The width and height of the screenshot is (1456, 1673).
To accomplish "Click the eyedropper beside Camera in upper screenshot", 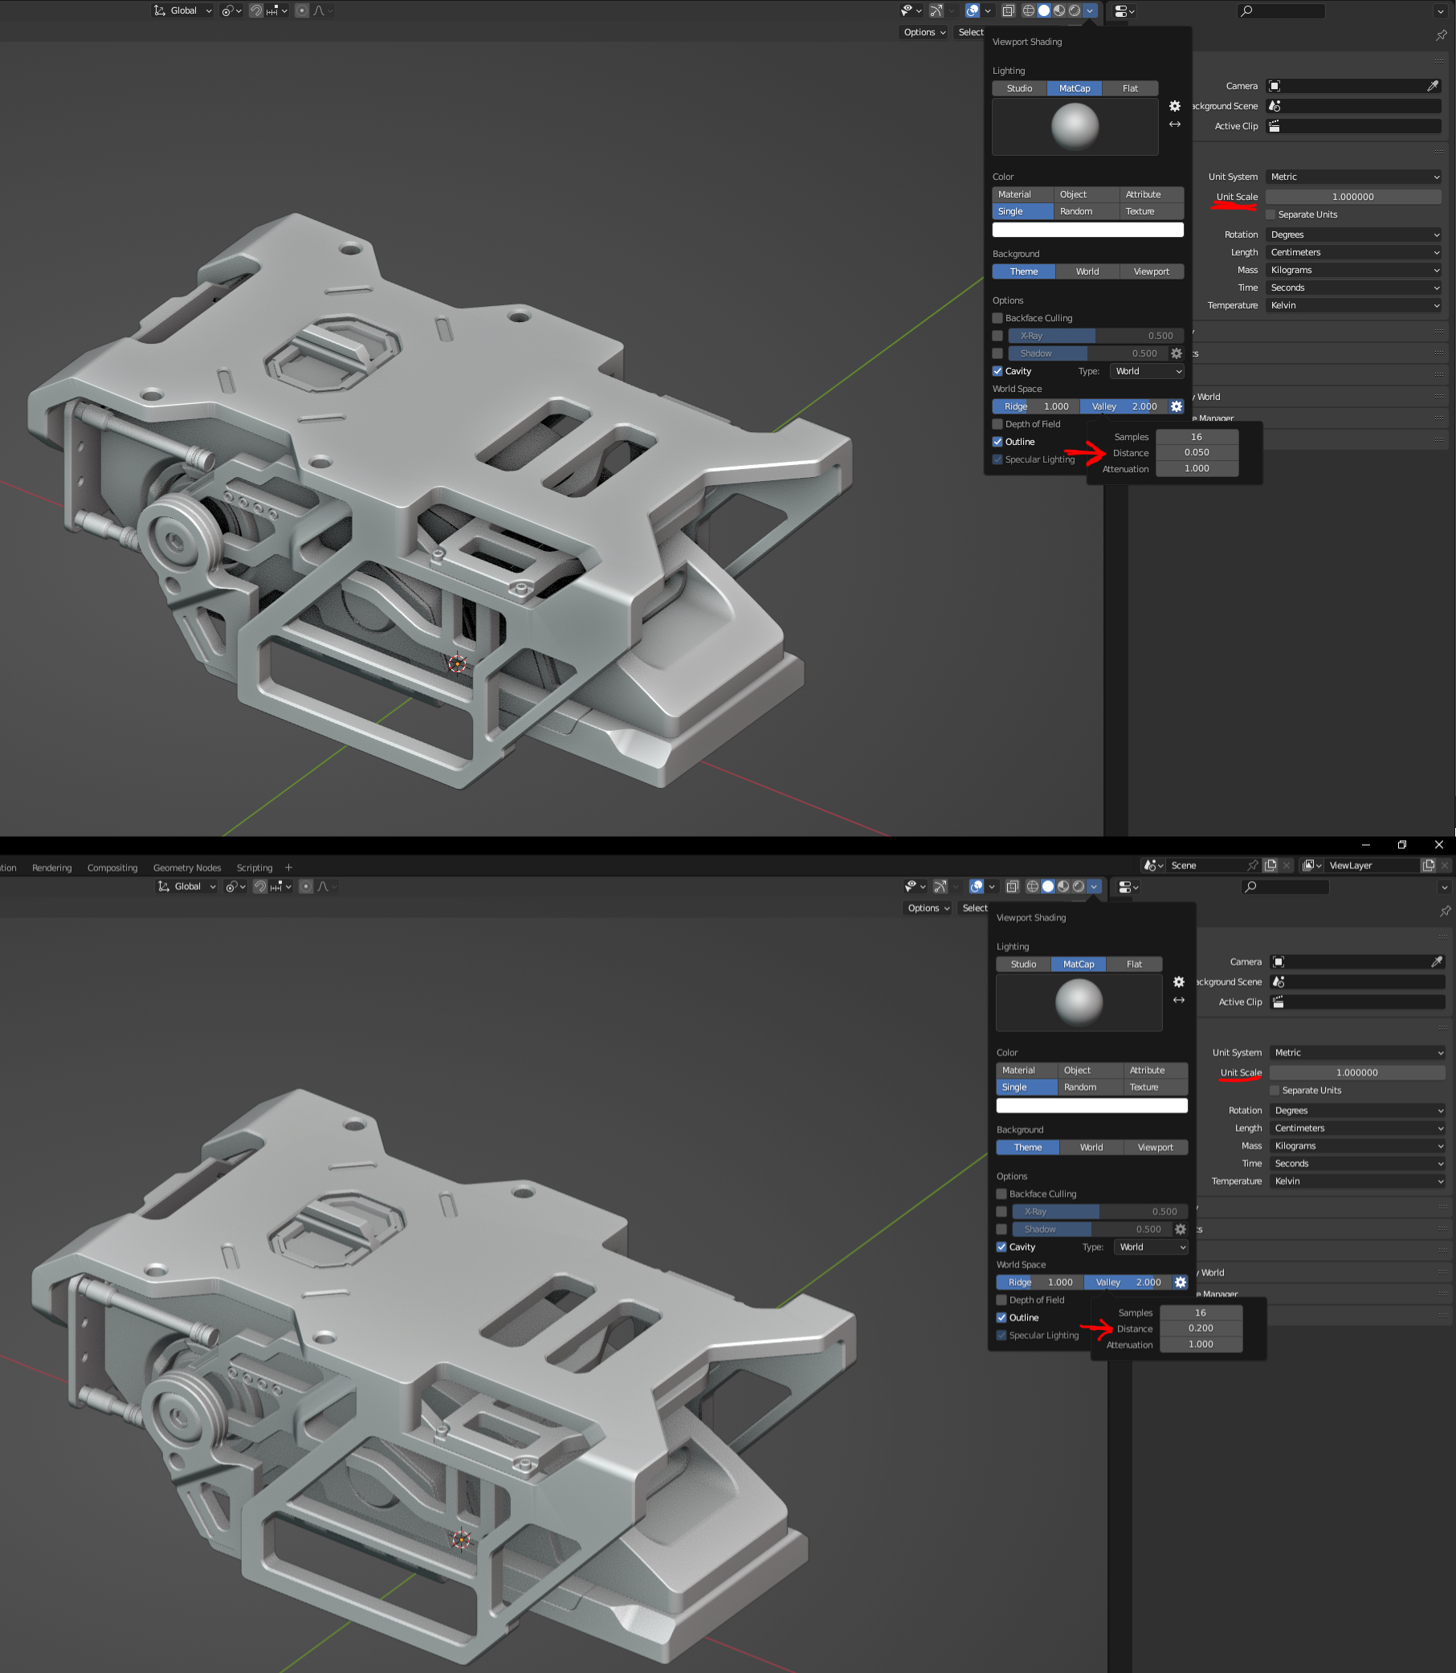I will 1433,86.
